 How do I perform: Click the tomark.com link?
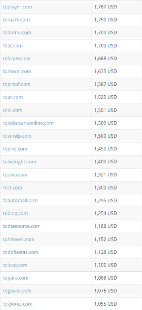pos(16,20)
